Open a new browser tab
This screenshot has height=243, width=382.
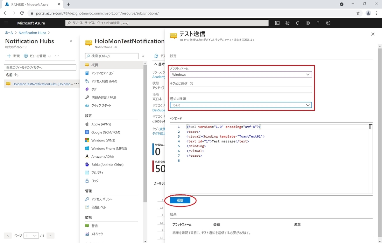(68, 4)
